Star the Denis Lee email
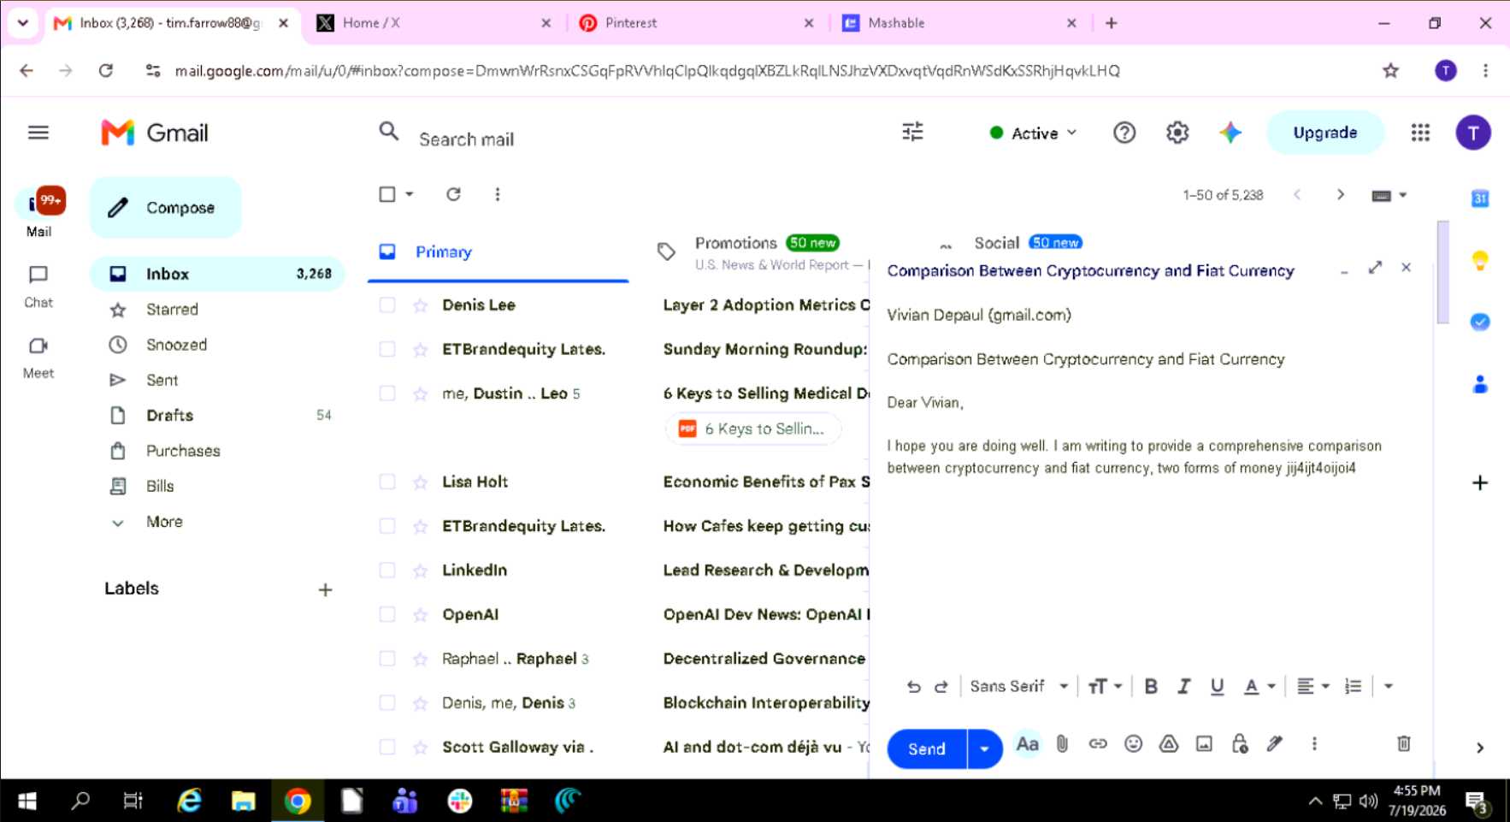The width and height of the screenshot is (1510, 822). (x=420, y=305)
